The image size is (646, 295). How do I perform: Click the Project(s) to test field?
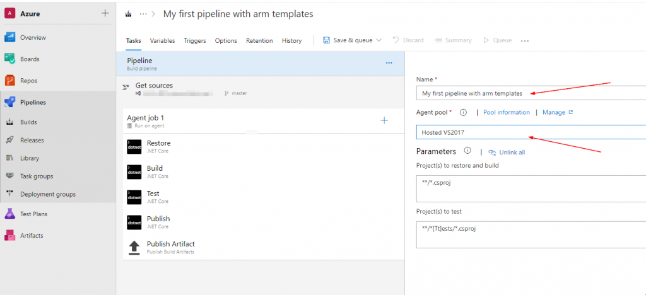coord(531,234)
